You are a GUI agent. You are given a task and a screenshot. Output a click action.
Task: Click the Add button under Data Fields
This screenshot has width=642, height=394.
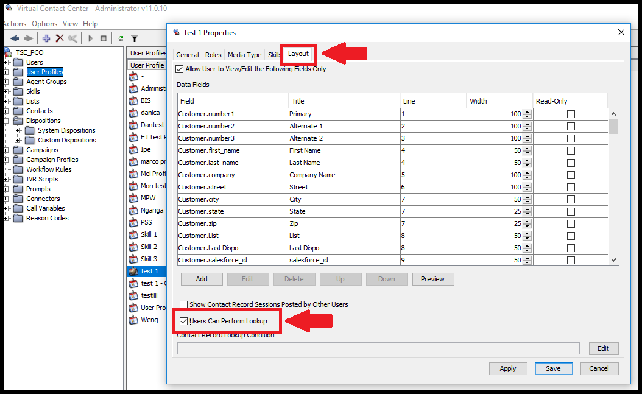[x=202, y=279]
